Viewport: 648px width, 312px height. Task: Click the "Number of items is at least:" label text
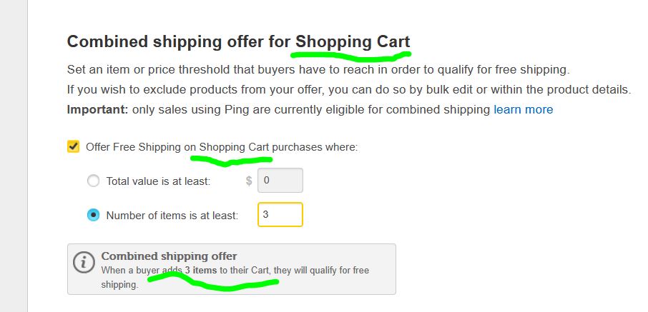[172, 215]
